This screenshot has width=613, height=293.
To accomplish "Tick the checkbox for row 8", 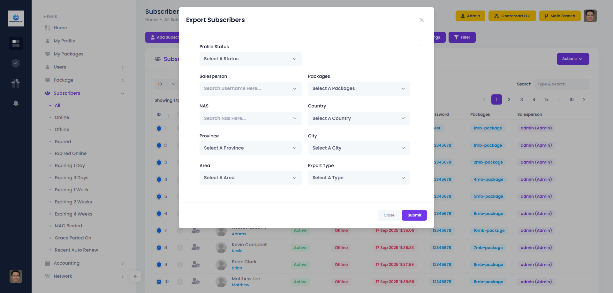I will coord(180,248).
